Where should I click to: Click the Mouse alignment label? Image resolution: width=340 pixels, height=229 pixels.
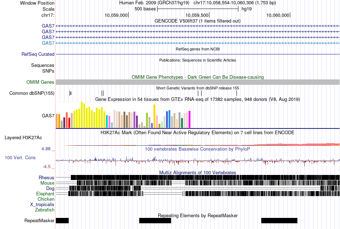coord(47,183)
